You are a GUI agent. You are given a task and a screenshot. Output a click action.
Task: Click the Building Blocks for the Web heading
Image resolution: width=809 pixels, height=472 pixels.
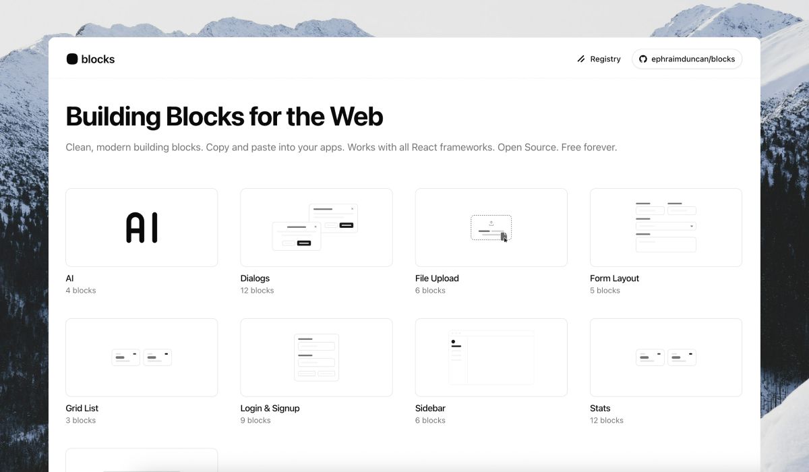[224, 116]
